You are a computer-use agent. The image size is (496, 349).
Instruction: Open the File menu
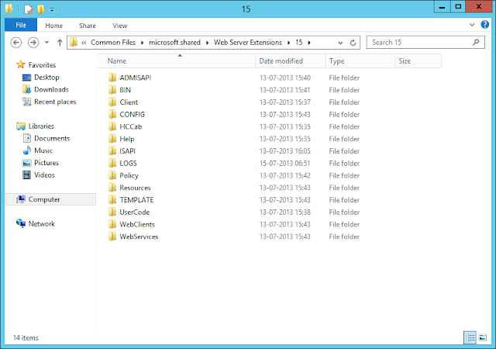pos(21,25)
